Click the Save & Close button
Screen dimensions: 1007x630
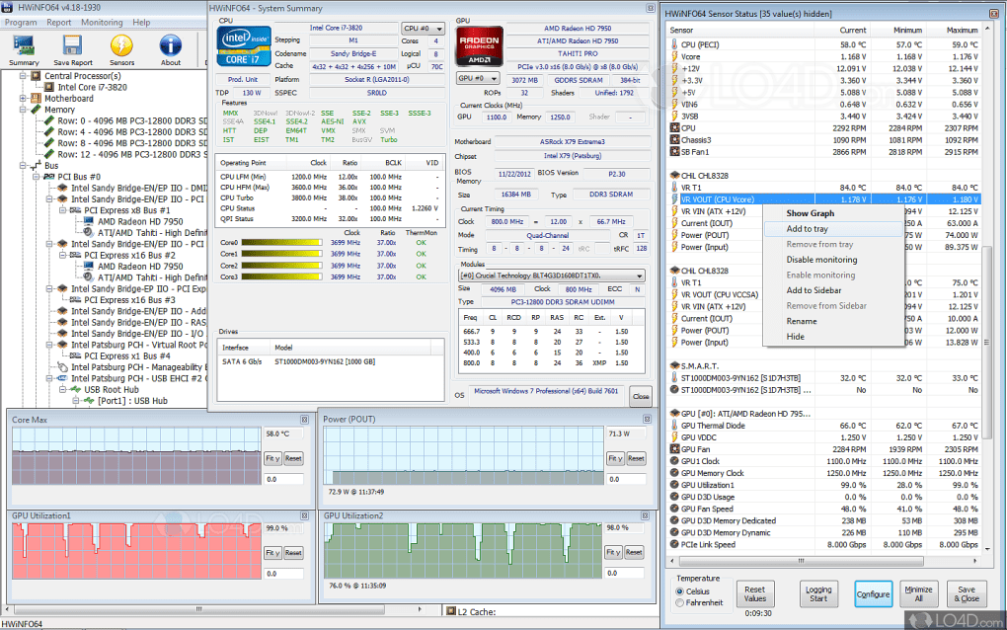(x=967, y=594)
